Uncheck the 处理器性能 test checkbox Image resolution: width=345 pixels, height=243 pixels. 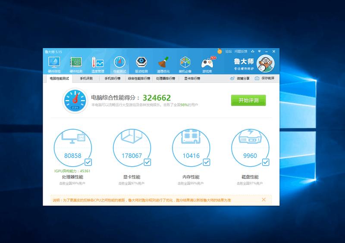(x=88, y=162)
